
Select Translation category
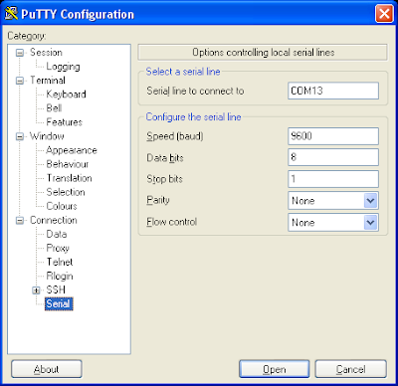(69, 178)
